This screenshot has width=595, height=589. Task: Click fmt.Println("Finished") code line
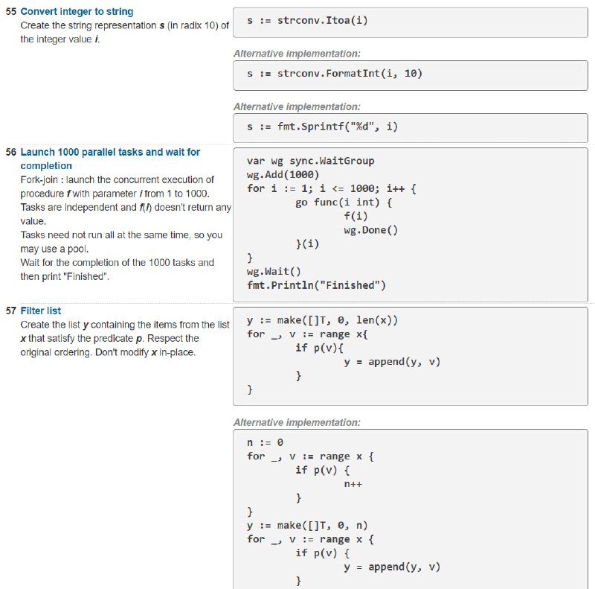pos(316,285)
